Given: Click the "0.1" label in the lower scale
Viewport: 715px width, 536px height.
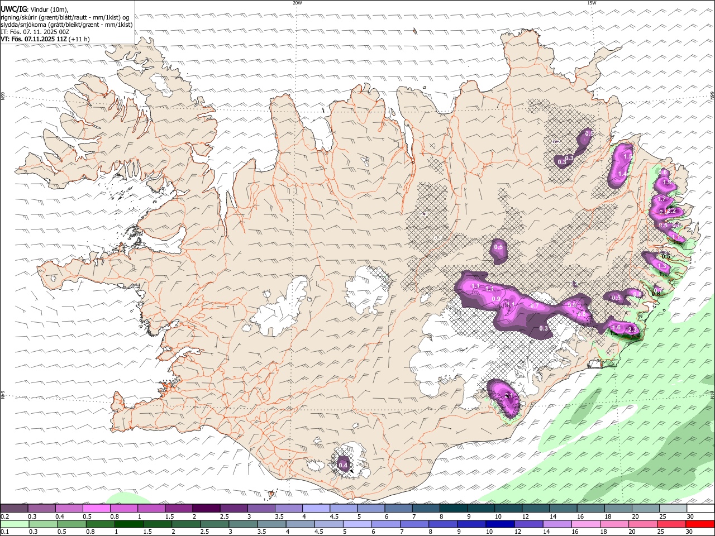Looking at the screenshot, I should (5, 532).
